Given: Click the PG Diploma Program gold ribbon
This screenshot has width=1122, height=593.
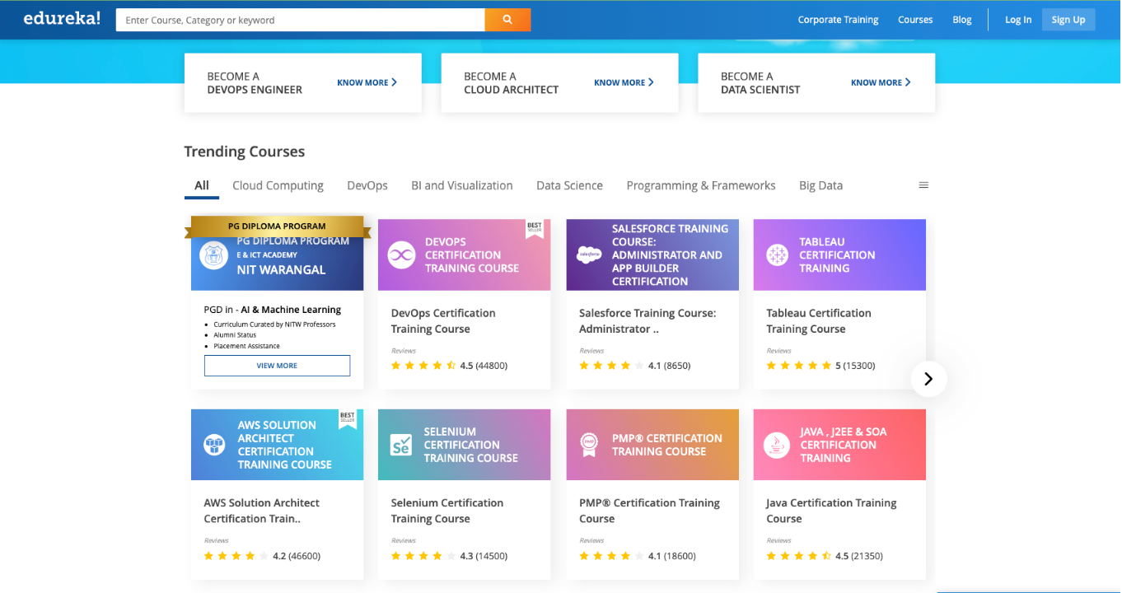Looking at the screenshot, I should [x=277, y=226].
